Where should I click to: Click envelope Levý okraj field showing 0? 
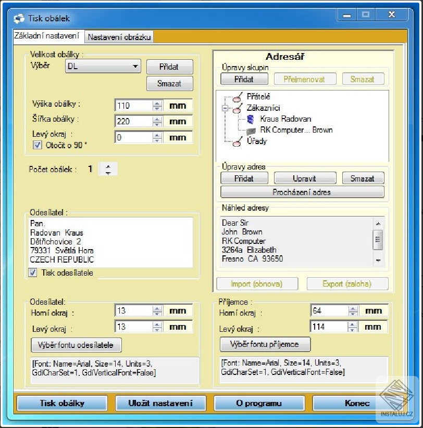pos(134,137)
